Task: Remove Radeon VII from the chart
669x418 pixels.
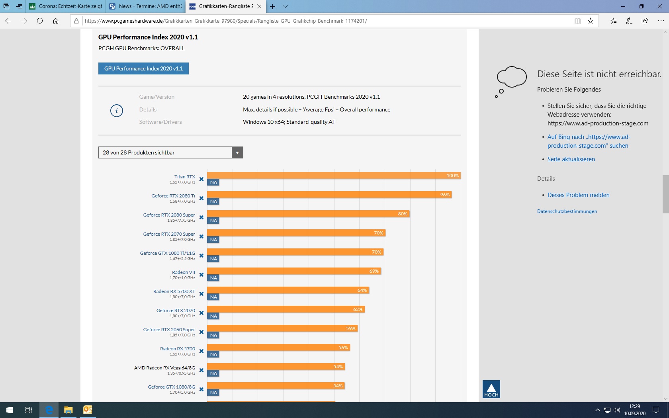Action: pyautogui.click(x=201, y=275)
